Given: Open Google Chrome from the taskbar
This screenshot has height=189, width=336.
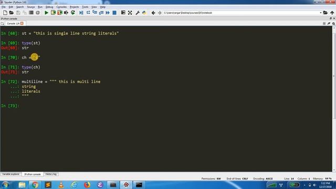Looking at the screenshot, I should (35, 185).
